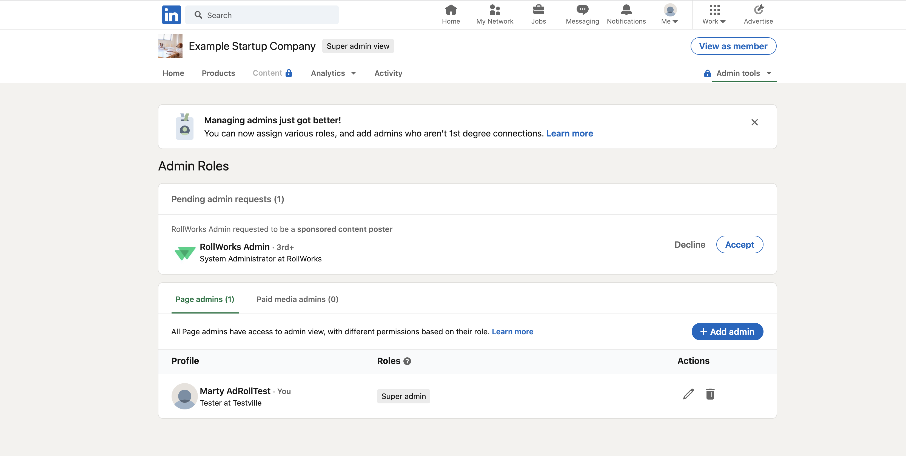This screenshot has height=456, width=906.
Task: Click the Admin tools lock icon
Action: (x=707, y=73)
